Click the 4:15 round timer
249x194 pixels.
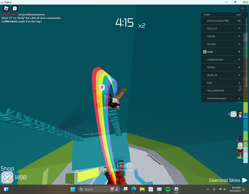[x=124, y=23]
